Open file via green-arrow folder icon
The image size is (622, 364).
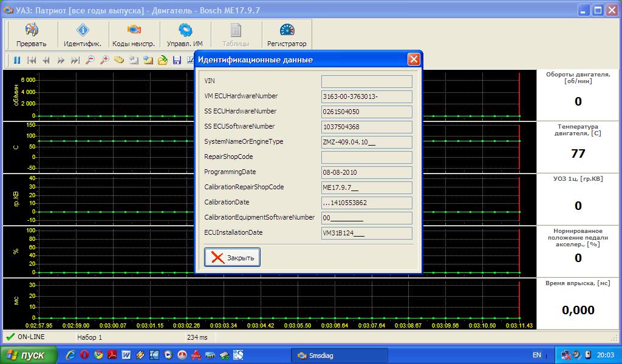(163, 60)
